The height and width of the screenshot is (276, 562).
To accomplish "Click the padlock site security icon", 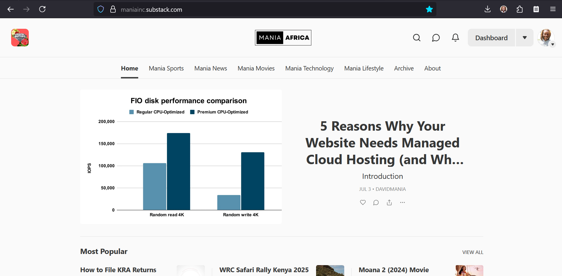I will point(113,9).
